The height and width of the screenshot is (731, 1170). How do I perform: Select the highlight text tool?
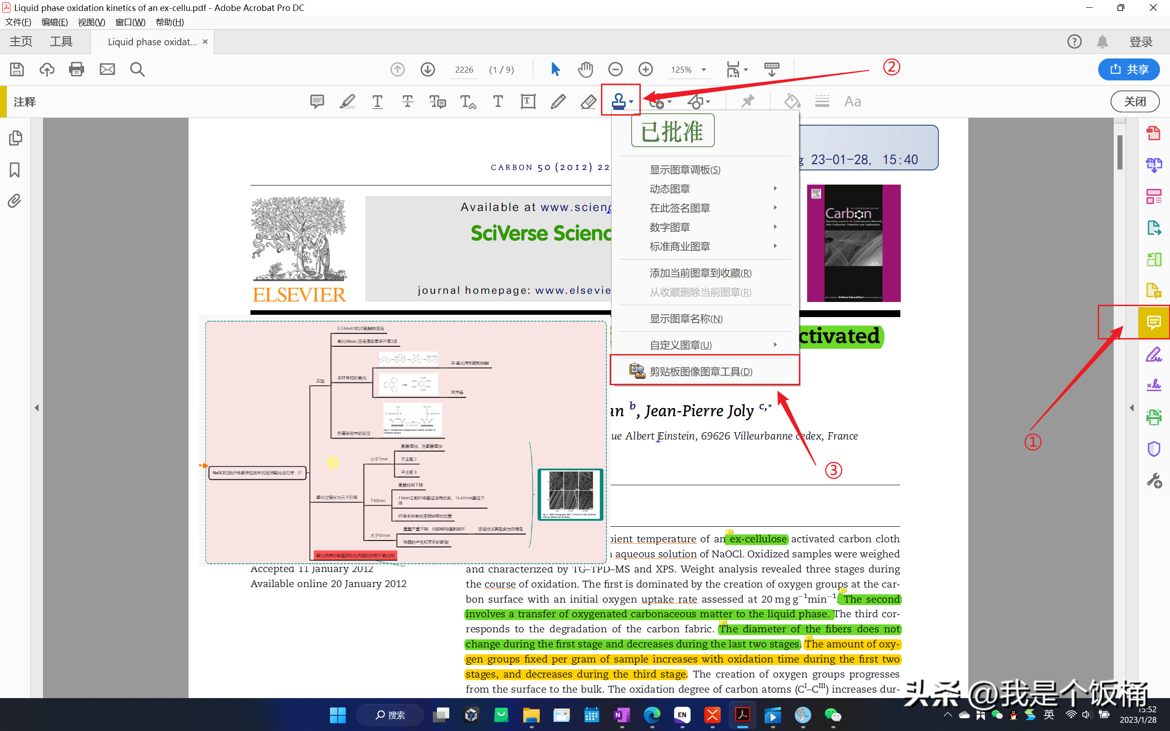click(x=347, y=101)
